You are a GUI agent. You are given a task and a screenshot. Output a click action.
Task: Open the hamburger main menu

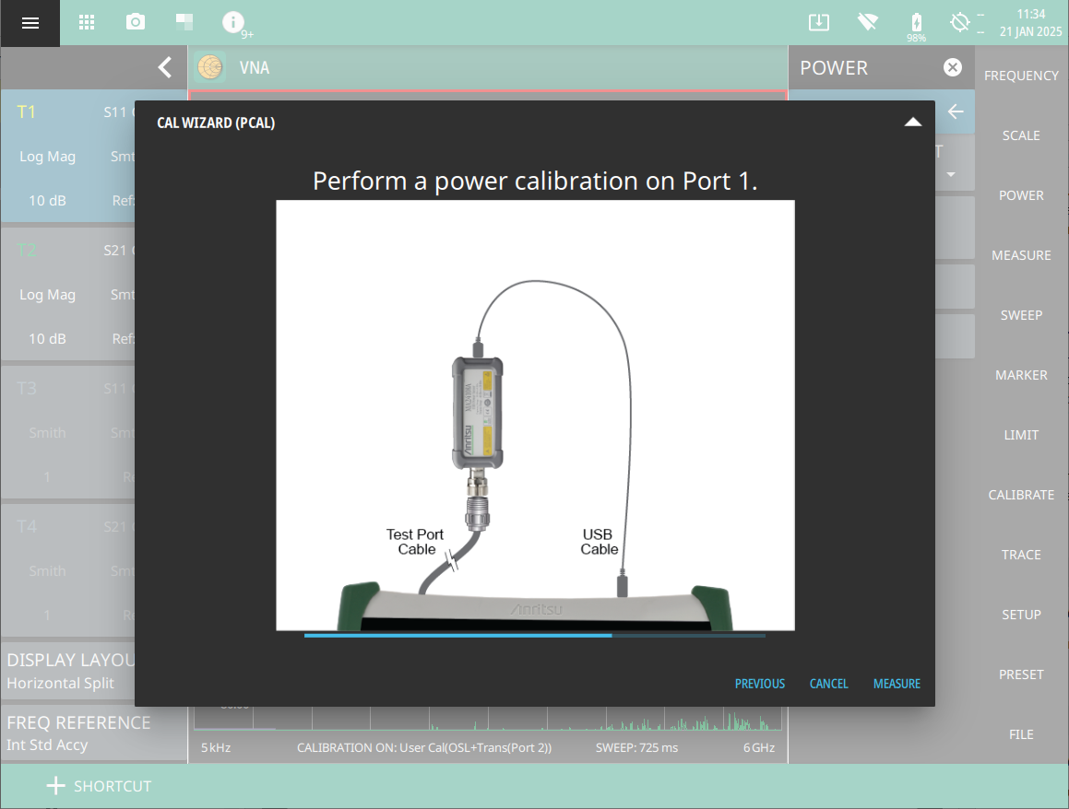30,23
